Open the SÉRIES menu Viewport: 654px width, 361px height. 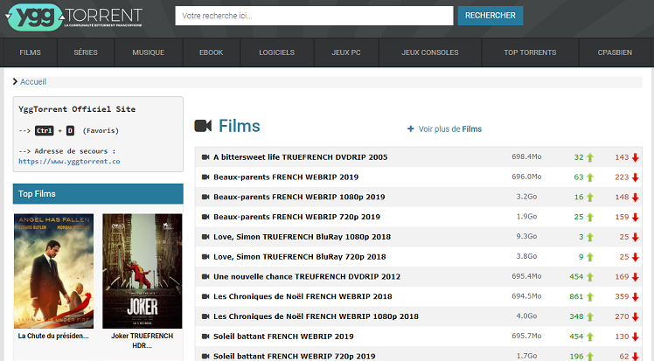(x=86, y=52)
